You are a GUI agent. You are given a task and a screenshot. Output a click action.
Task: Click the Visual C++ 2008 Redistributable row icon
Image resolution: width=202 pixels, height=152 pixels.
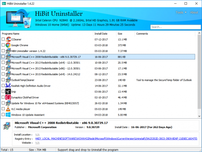point(8,57)
